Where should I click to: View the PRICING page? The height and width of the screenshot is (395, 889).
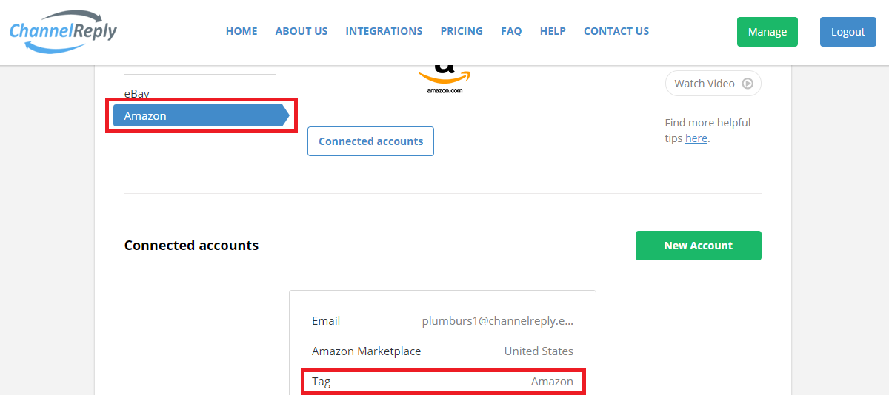[462, 31]
